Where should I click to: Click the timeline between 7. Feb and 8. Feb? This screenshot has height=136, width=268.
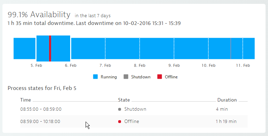(x=122, y=48)
